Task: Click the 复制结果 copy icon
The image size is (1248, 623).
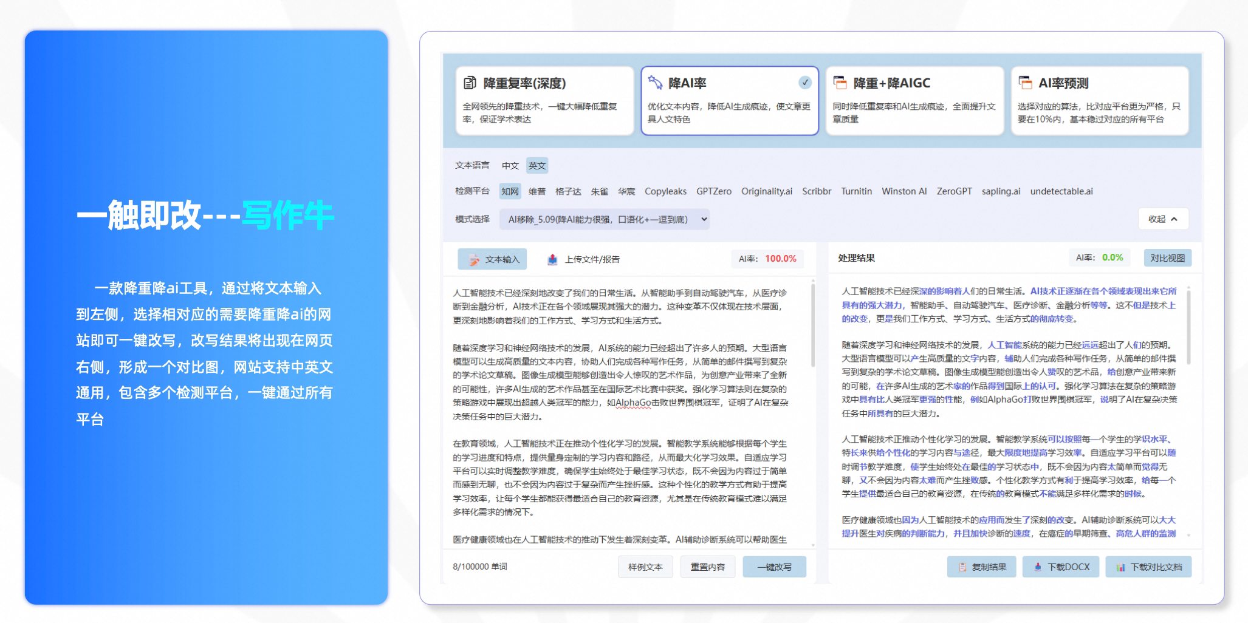Action: pyautogui.click(x=962, y=567)
